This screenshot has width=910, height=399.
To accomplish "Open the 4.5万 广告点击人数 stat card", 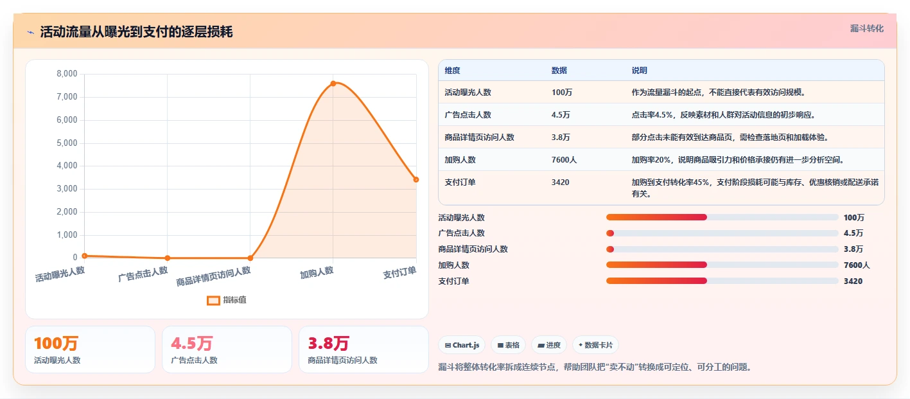I will (x=227, y=350).
